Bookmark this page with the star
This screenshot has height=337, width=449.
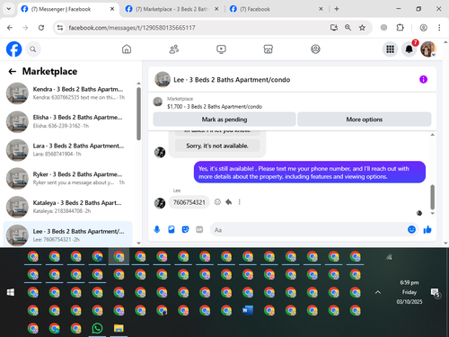pos(362,28)
